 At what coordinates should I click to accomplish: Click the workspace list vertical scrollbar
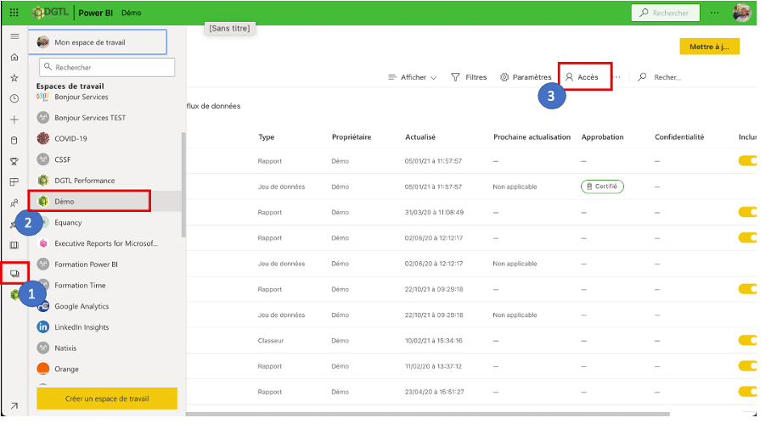pyautogui.click(x=184, y=185)
